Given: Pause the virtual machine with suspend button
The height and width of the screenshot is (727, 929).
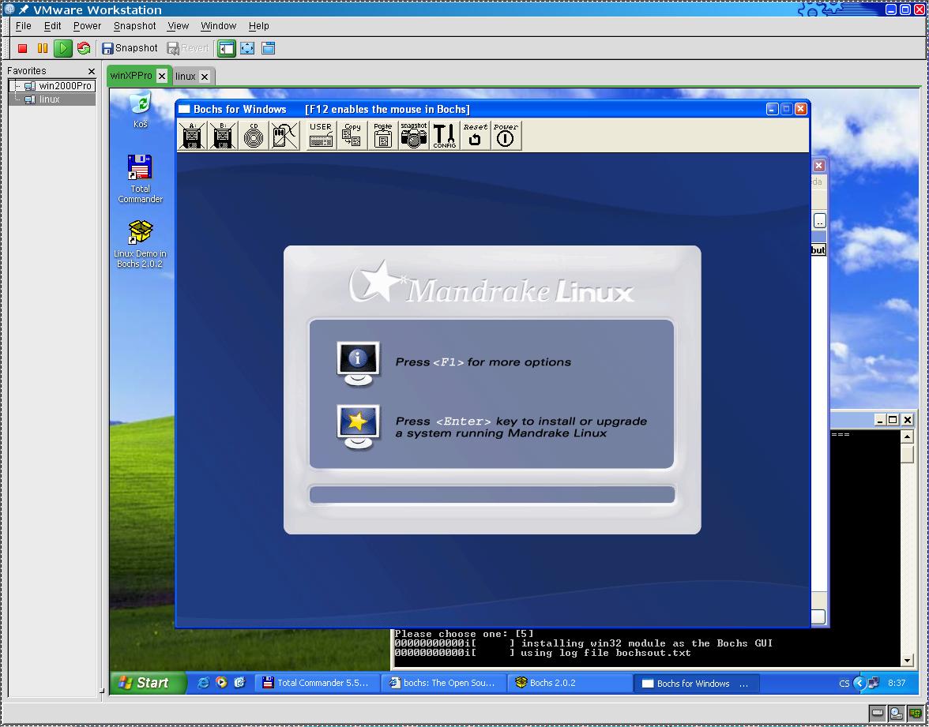Looking at the screenshot, I should [x=43, y=49].
